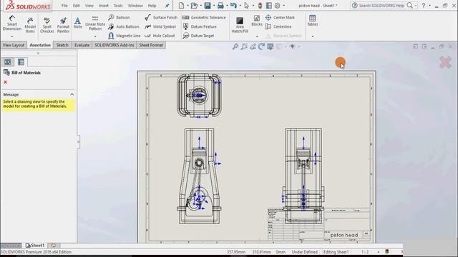The width and height of the screenshot is (458, 257).
Task: Open the Tools menu
Action: (x=118, y=6)
